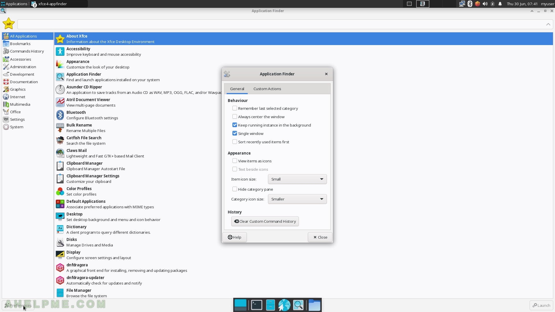Select the Accessories category
This screenshot has height=312, width=555.
coord(27,59)
